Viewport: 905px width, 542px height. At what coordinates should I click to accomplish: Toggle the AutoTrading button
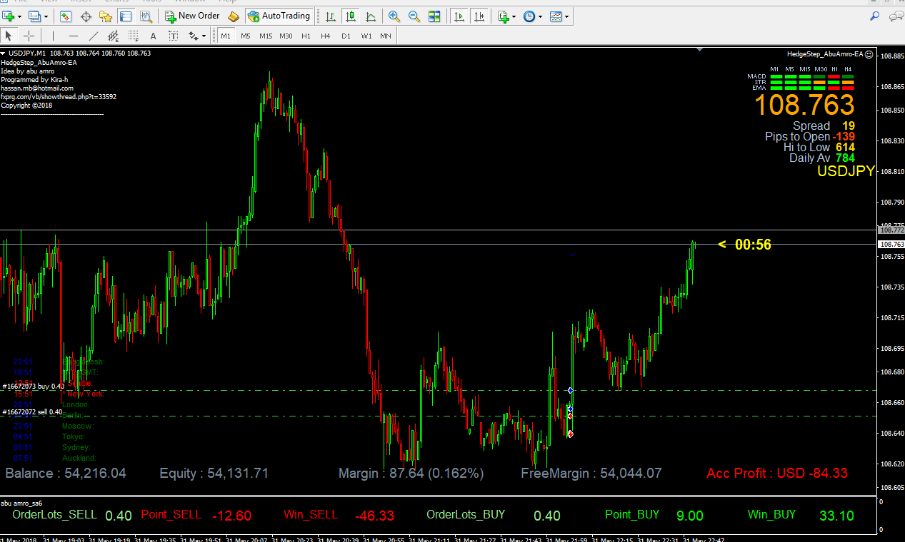point(279,16)
